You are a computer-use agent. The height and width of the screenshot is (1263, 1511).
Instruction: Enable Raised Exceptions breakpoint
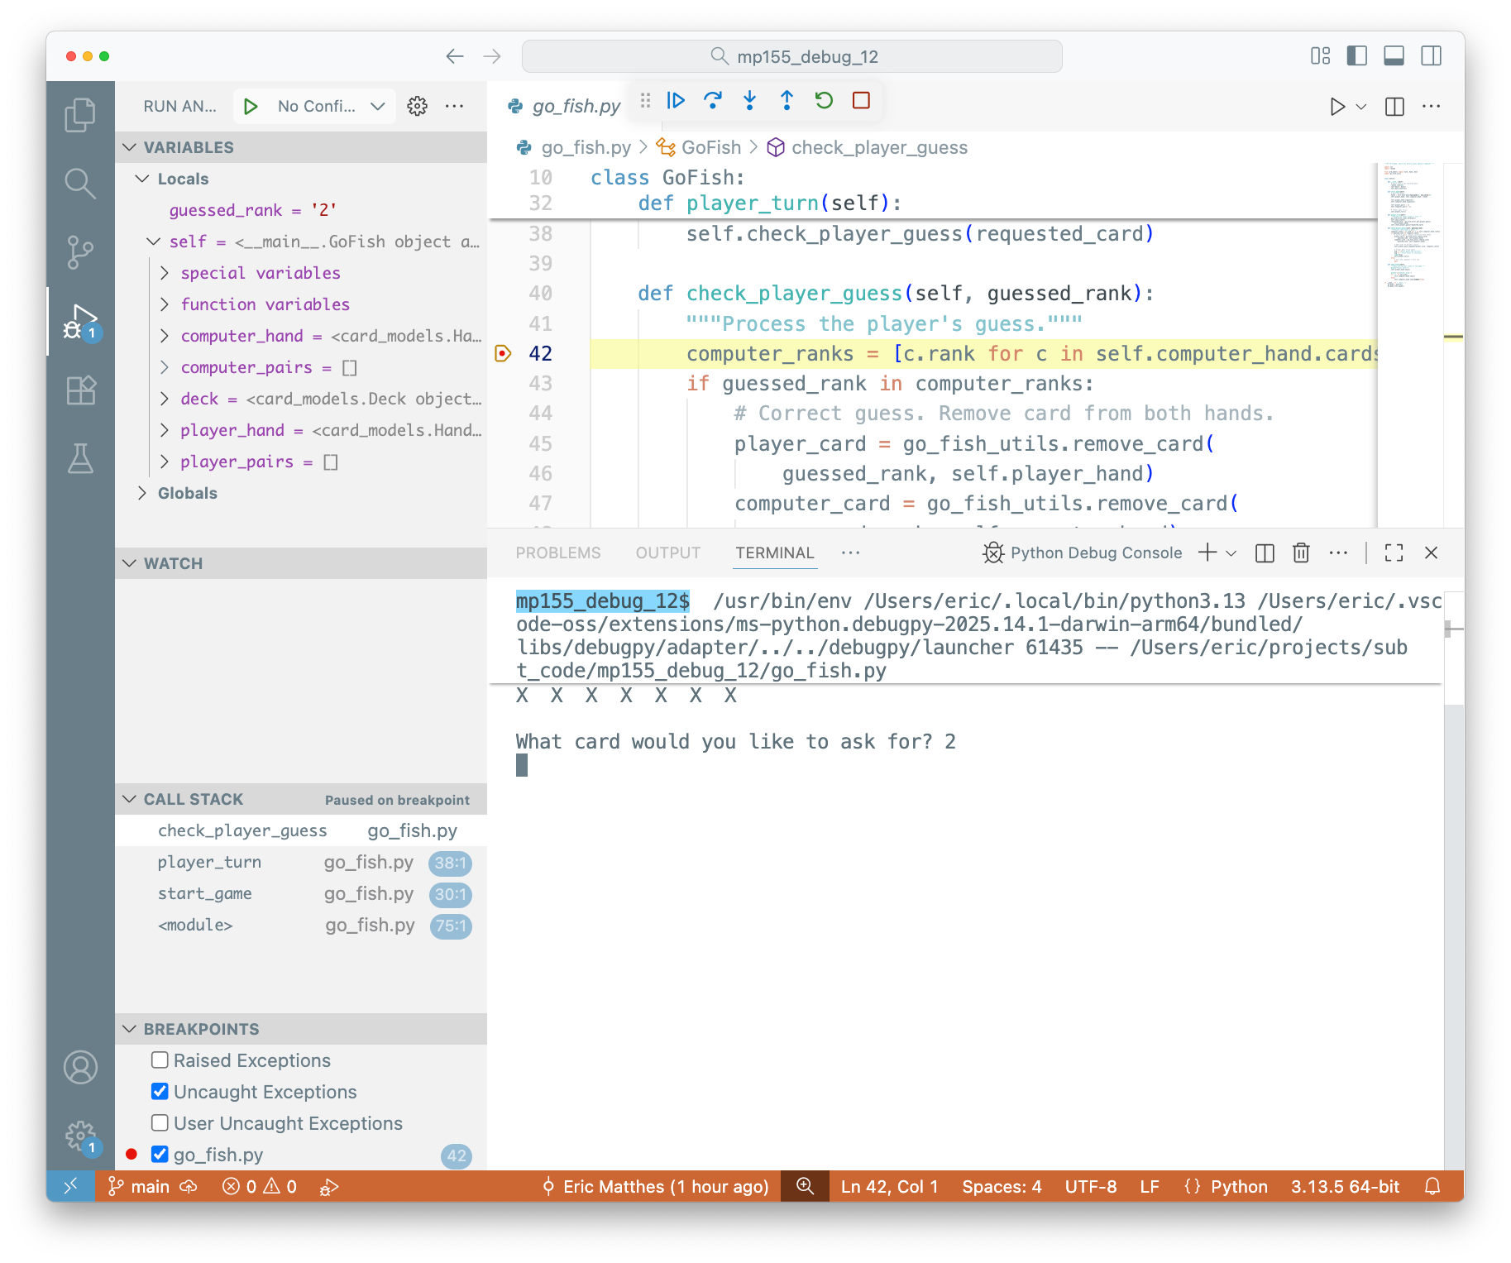click(x=159, y=1060)
